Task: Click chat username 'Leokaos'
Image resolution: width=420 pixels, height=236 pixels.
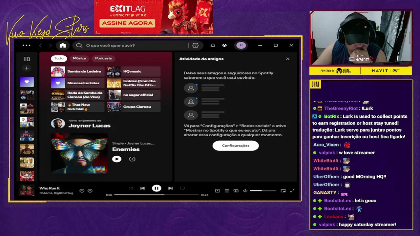Action: click(x=333, y=217)
